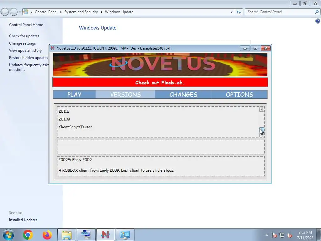Viewport: 321px width, 241px height.
Task: Click Restore hidden updates link
Action: 29,58
